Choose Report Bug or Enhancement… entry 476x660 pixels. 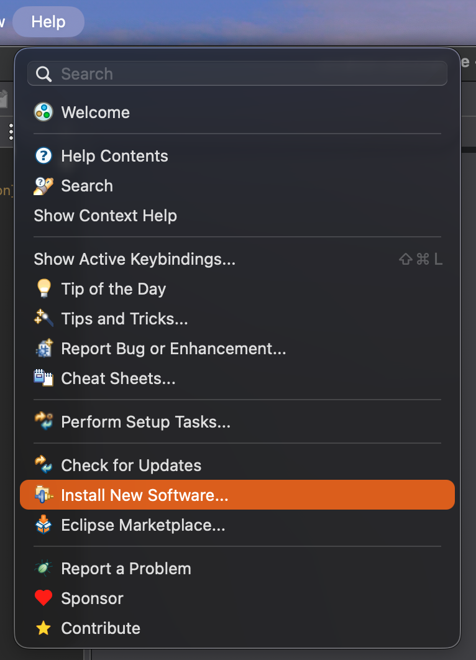pos(237,349)
